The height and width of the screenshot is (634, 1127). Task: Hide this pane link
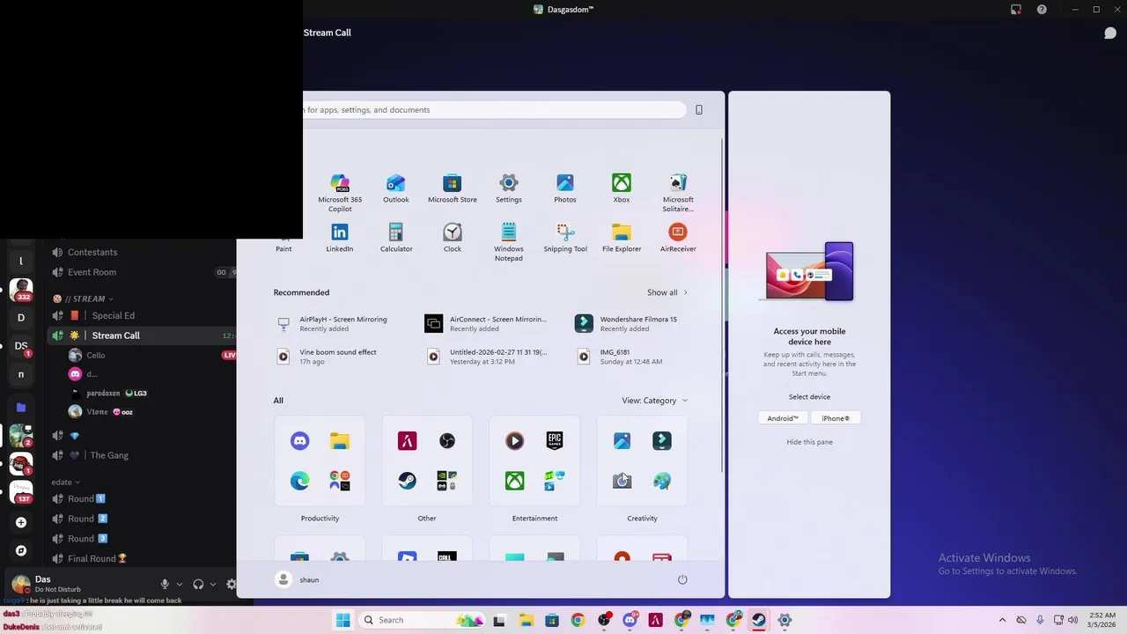[809, 442]
